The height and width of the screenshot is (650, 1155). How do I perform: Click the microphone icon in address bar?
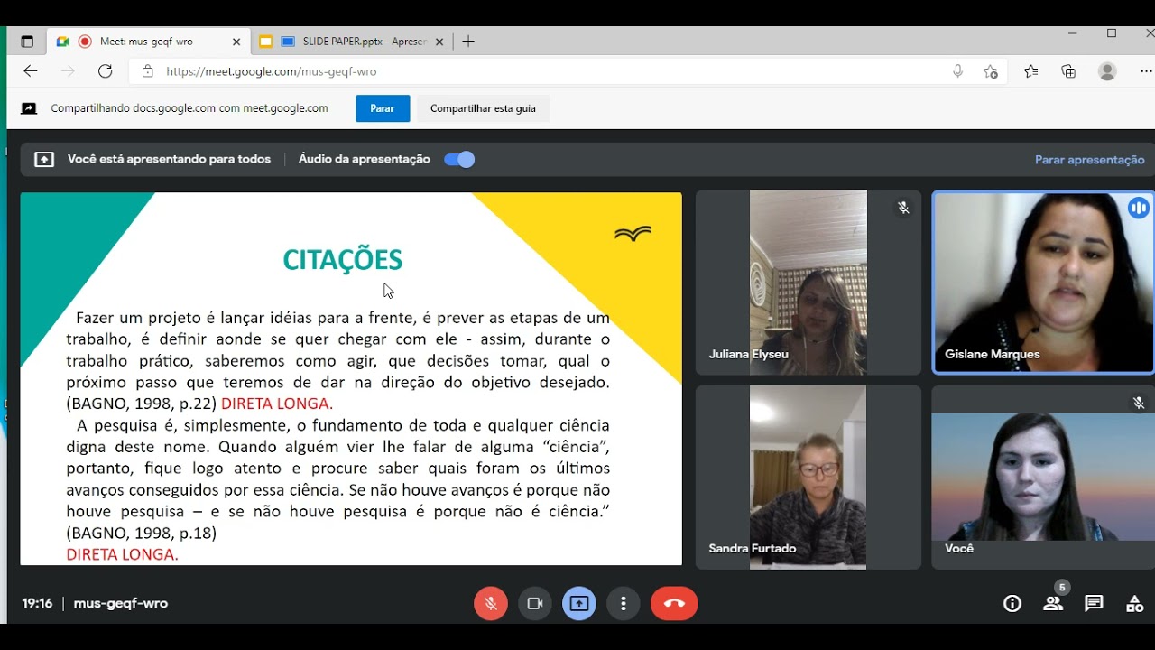(957, 71)
